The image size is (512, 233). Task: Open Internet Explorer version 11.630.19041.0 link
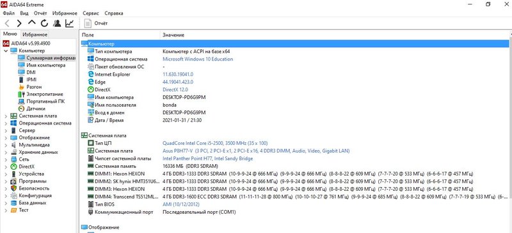(x=178, y=74)
